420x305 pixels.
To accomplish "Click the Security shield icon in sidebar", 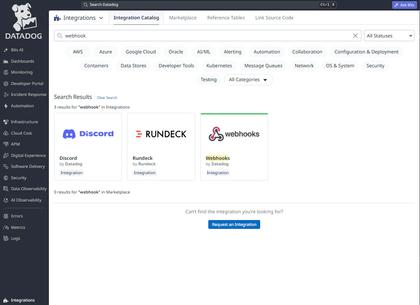I will [6, 178].
